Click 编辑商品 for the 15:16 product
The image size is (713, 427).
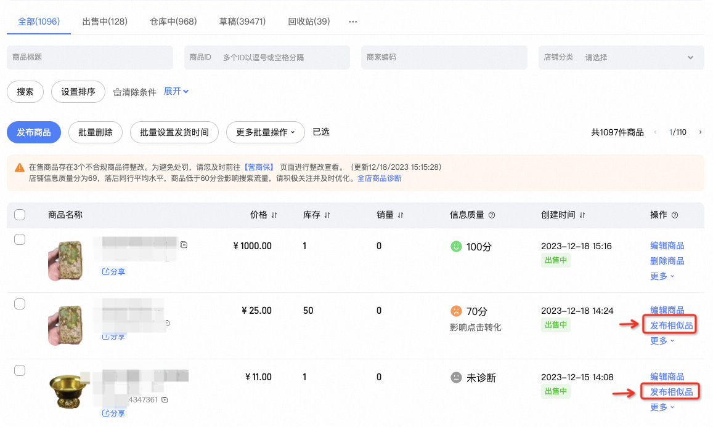pos(667,245)
